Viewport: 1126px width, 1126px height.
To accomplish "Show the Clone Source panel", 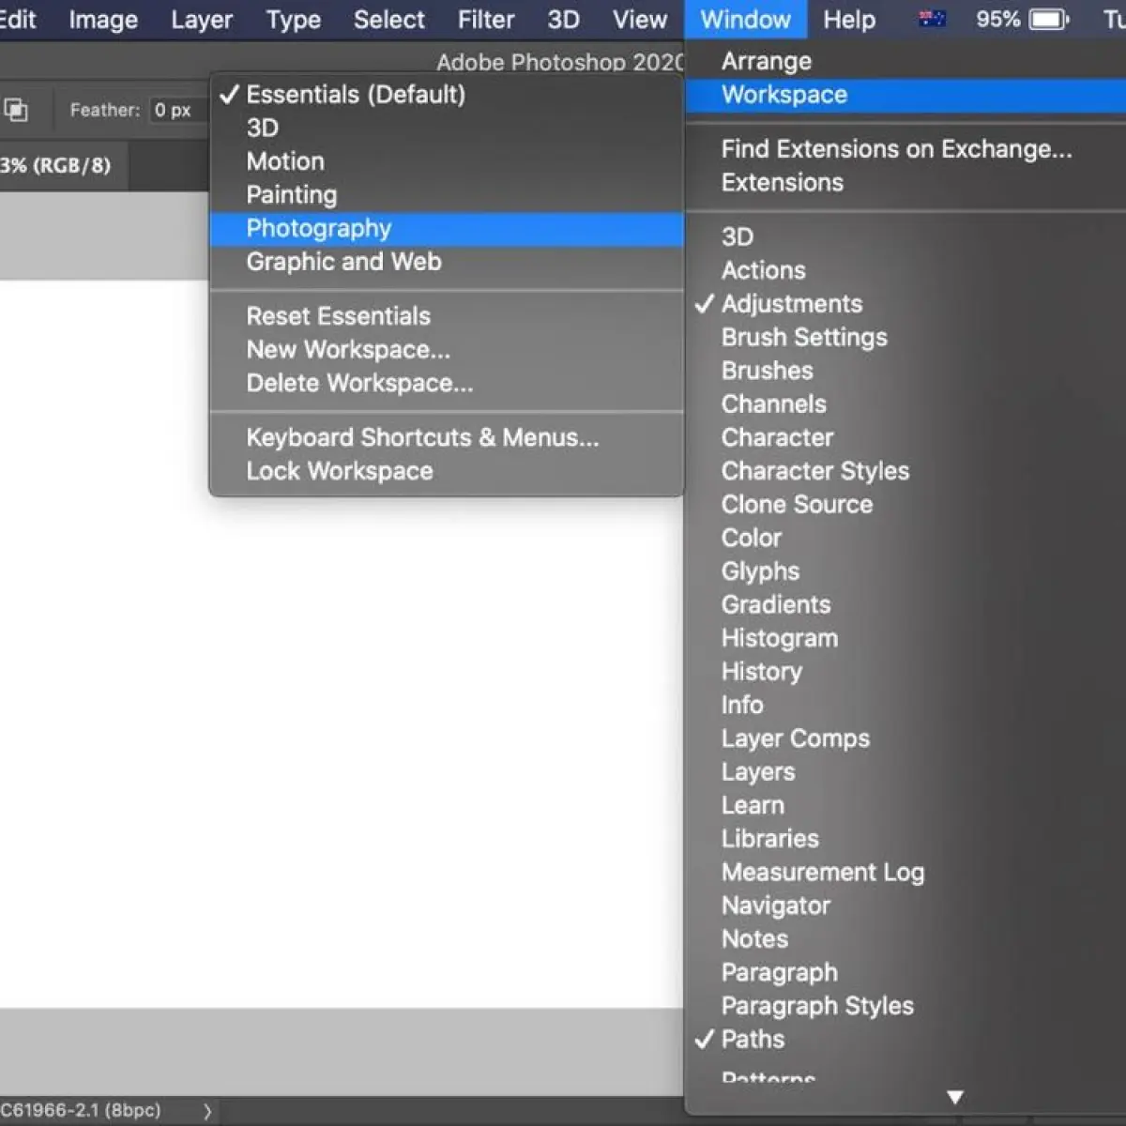I will click(905, 505).
